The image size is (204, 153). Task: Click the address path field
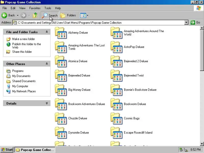(99, 22)
